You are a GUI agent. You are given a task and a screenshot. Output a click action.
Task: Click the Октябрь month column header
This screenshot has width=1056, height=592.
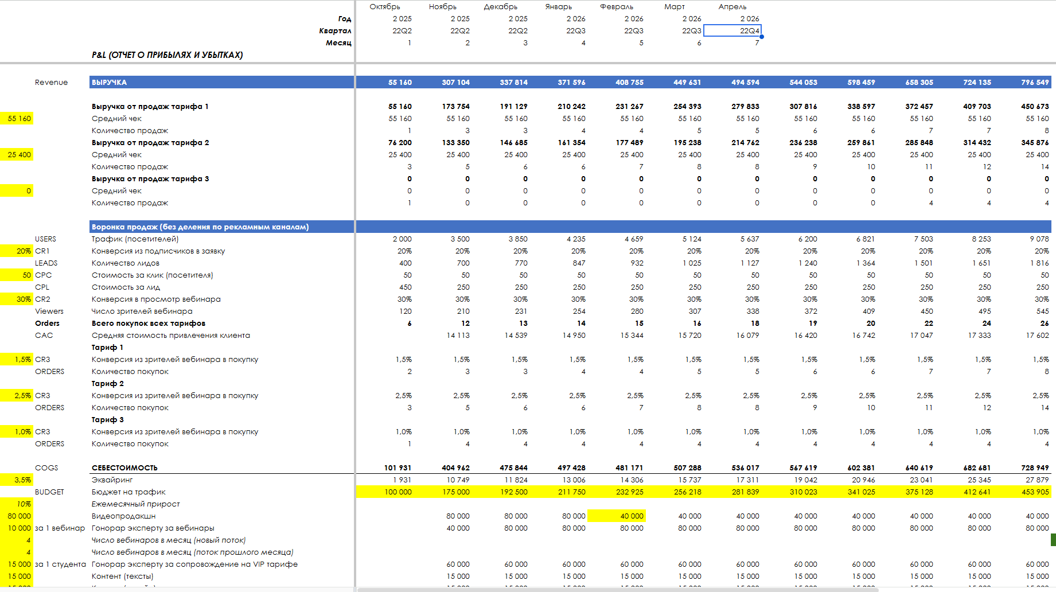[385, 7]
